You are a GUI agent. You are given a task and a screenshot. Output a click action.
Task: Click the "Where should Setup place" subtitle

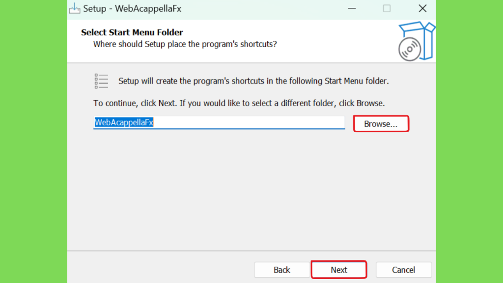[x=185, y=44]
